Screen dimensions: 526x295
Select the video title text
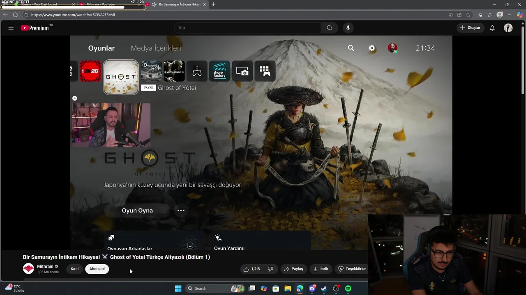116,257
